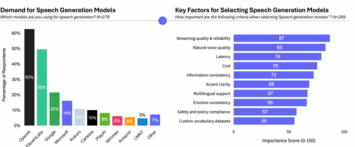Select the Other 7% purple bar

click(155, 120)
